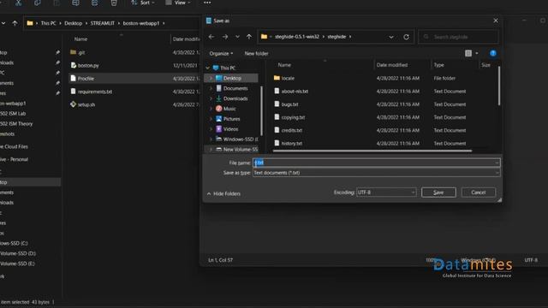Select Downloads in dialog navigation tree

point(235,98)
